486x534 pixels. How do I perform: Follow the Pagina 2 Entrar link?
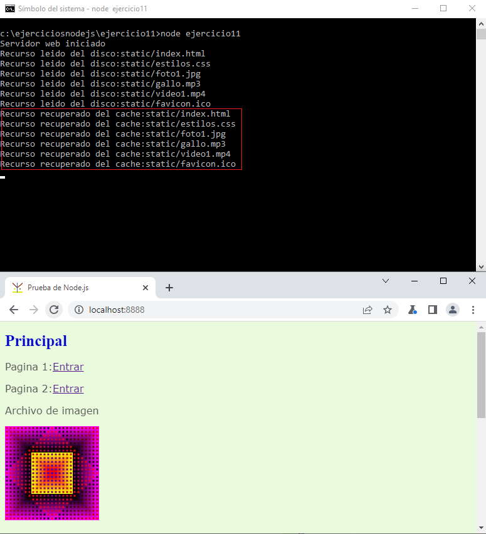[68, 389]
